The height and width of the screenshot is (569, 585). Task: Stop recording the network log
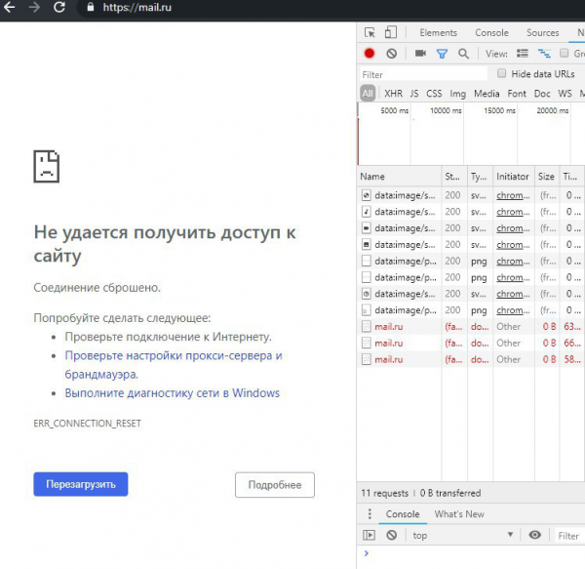click(370, 54)
